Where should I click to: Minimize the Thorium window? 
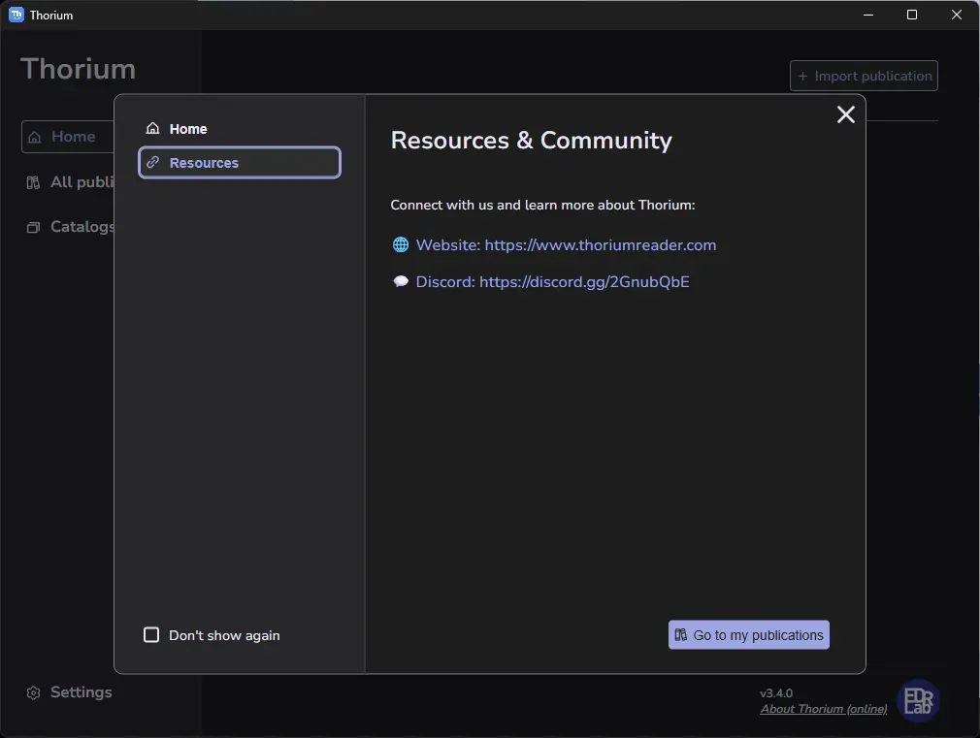pos(868,15)
